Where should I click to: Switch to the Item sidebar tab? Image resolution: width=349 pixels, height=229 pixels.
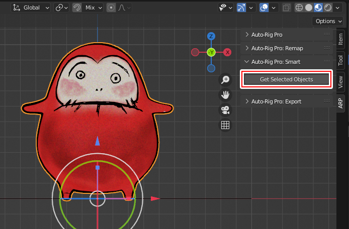(341, 38)
